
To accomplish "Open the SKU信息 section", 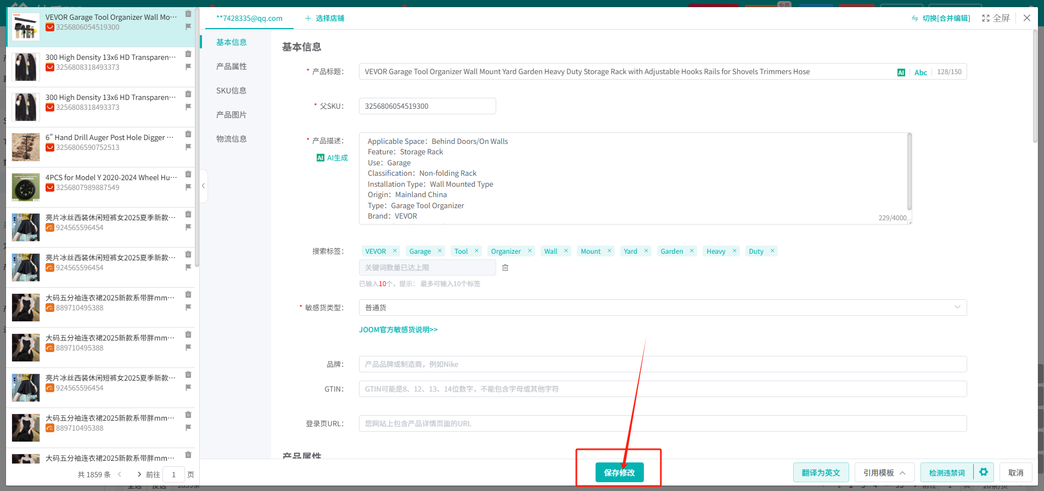I will (x=232, y=91).
